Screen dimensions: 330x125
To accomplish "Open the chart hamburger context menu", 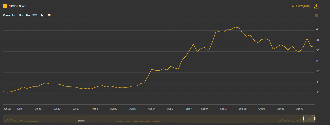I will pyautogui.click(x=316, y=16).
